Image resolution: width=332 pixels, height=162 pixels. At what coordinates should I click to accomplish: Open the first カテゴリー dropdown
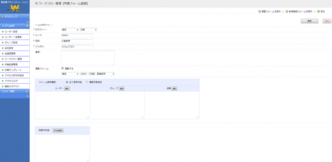click(70, 30)
